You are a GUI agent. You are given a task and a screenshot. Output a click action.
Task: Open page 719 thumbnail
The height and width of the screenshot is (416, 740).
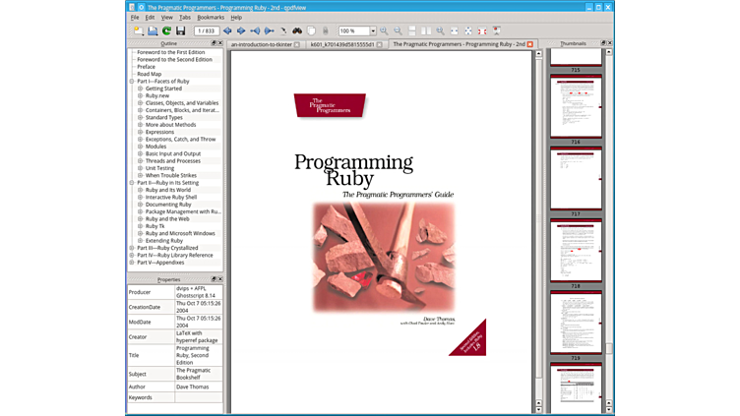pyautogui.click(x=576, y=323)
